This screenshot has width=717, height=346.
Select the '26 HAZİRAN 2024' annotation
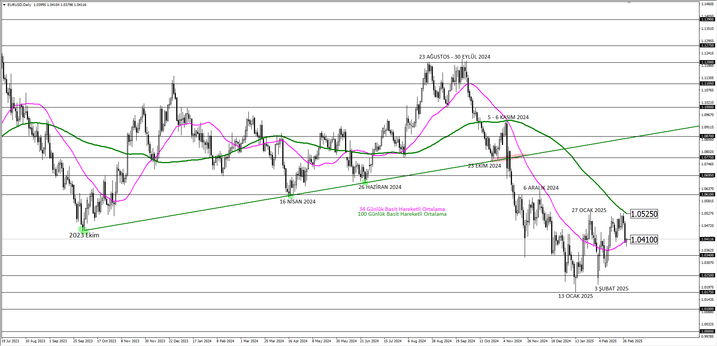(380, 187)
